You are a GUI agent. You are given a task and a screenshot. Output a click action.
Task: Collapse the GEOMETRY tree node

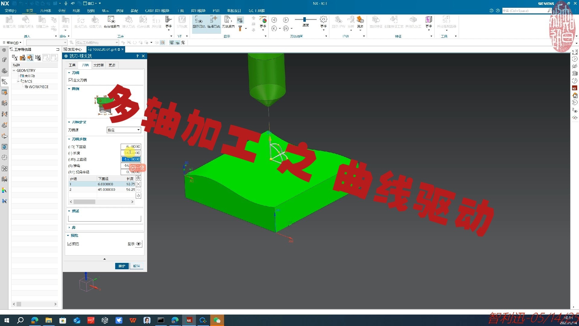pos(14,70)
